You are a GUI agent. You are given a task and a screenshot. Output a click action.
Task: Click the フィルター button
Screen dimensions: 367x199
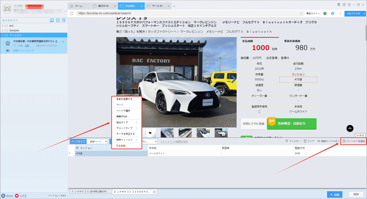[293, 141]
